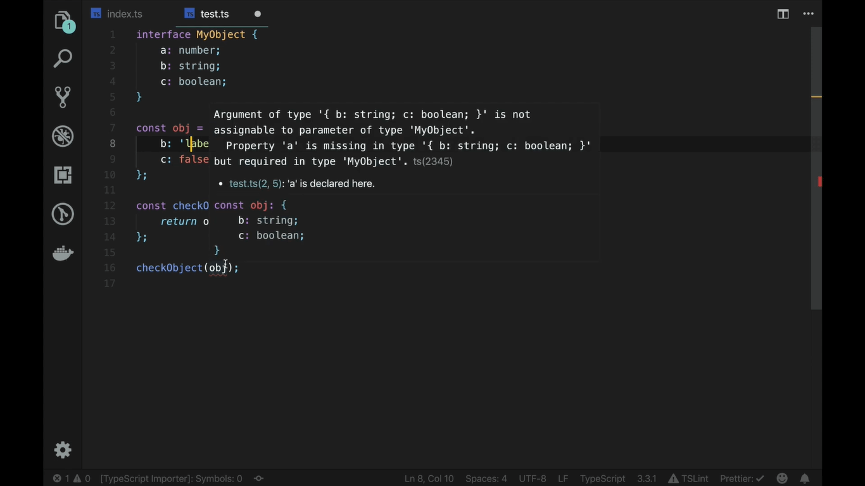This screenshot has height=486, width=865.
Task: Open the GitLens view in activity bar
Action: click(x=63, y=214)
